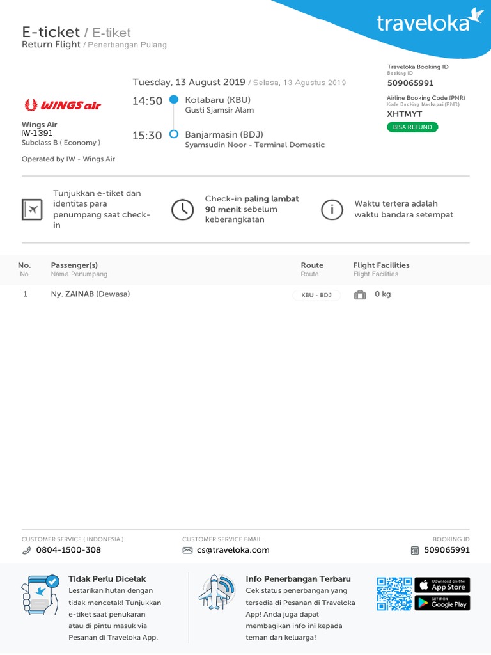Click the baggage suitcase icon
491x655 pixels.
tap(360, 294)
